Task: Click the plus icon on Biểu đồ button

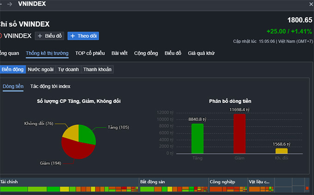Action: click(40, 36)
